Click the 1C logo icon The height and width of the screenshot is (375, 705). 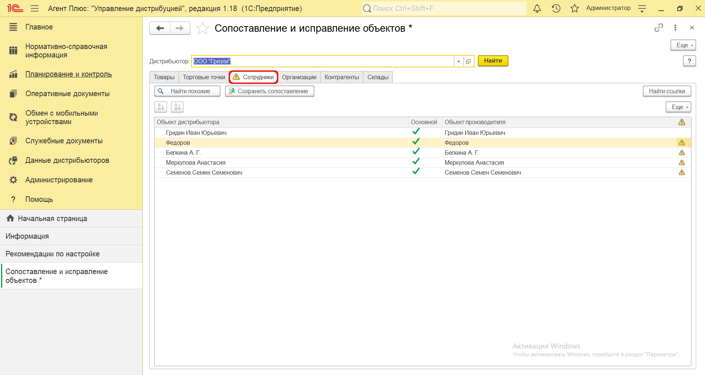coord(15,8)
